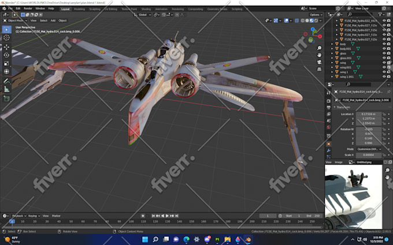Lock the Location X value

point(384,114)
